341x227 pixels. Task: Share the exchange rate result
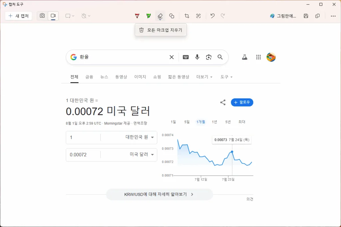tap(223, 102)
